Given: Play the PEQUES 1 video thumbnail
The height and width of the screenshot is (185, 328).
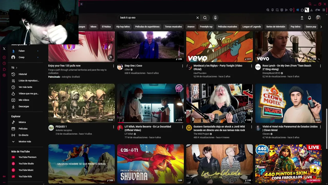Looking at the screenshot, I should click(81, 103).
